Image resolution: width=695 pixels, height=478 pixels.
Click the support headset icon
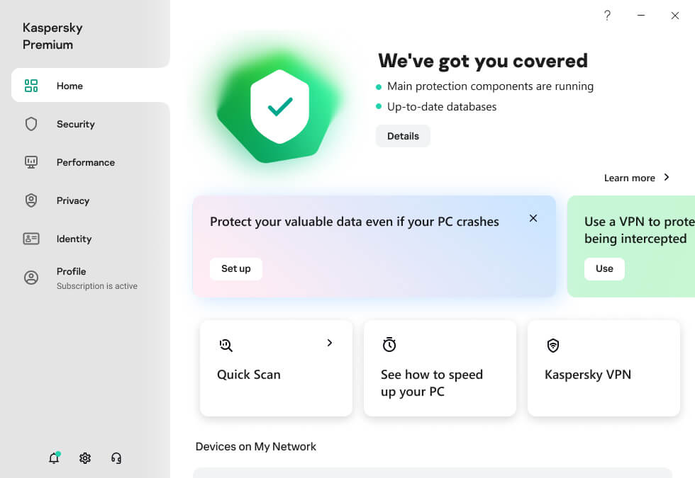pos(116,458)
